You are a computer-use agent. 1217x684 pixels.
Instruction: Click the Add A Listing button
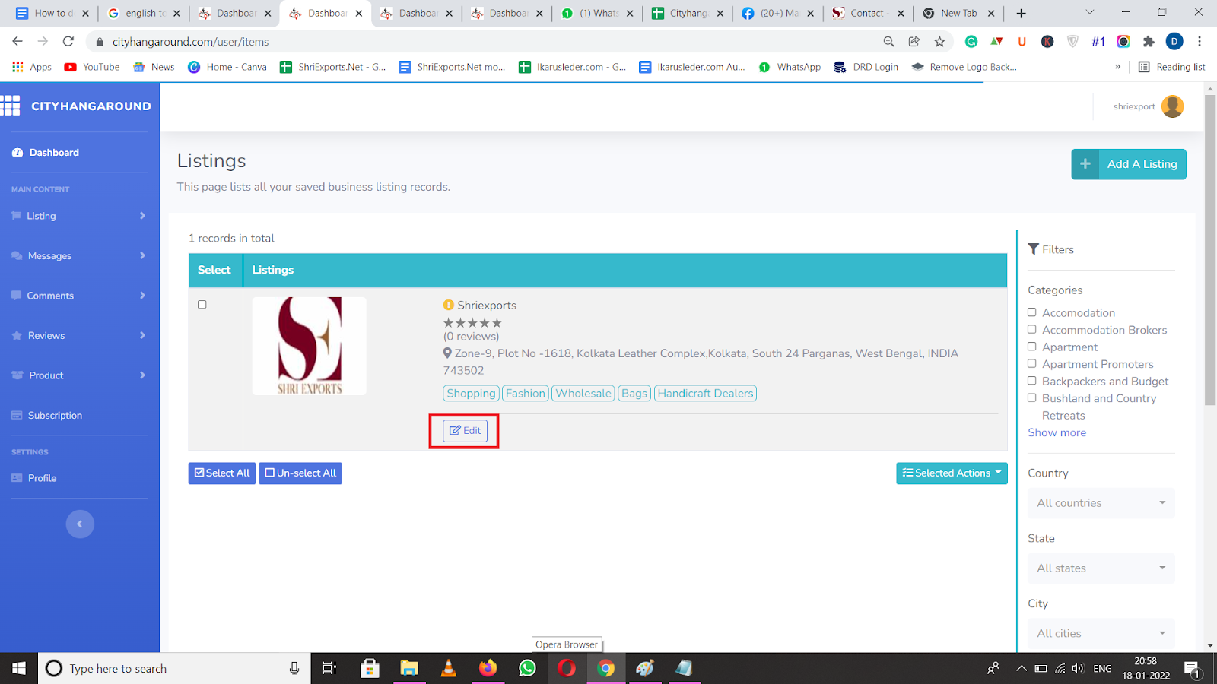1129,164
